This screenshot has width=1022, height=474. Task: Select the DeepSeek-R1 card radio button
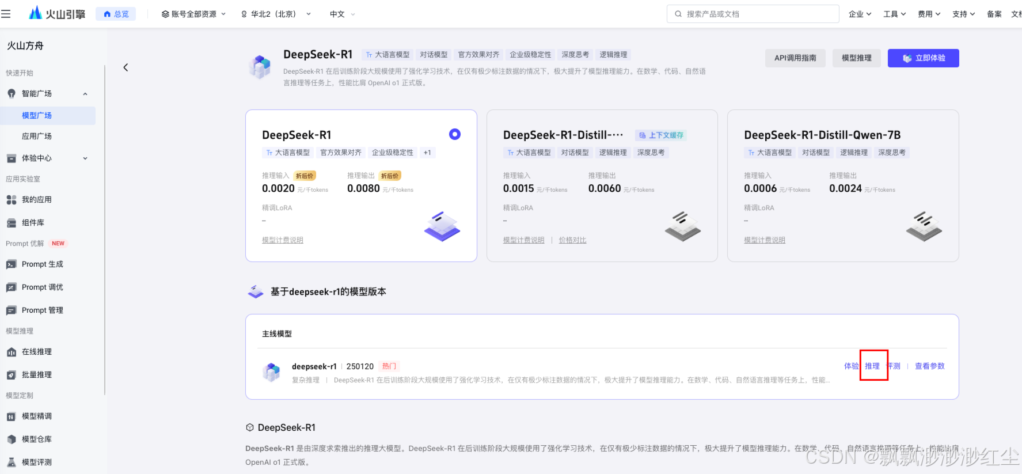455,134
